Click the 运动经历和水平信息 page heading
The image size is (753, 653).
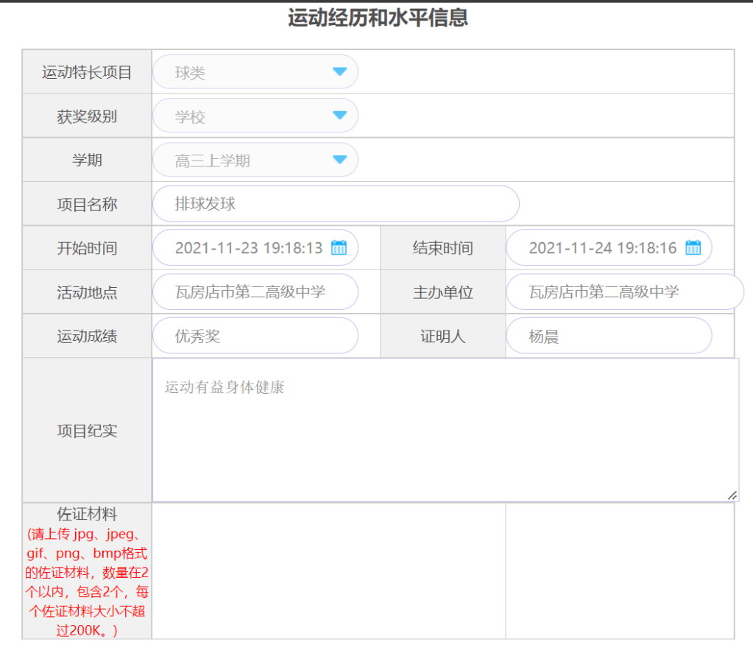[x=378, y=18]
